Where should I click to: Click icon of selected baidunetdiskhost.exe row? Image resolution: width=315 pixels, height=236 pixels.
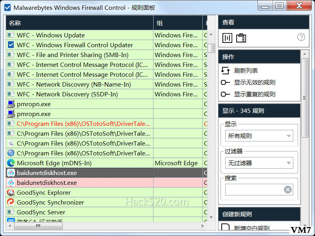(x=11, y=173)
